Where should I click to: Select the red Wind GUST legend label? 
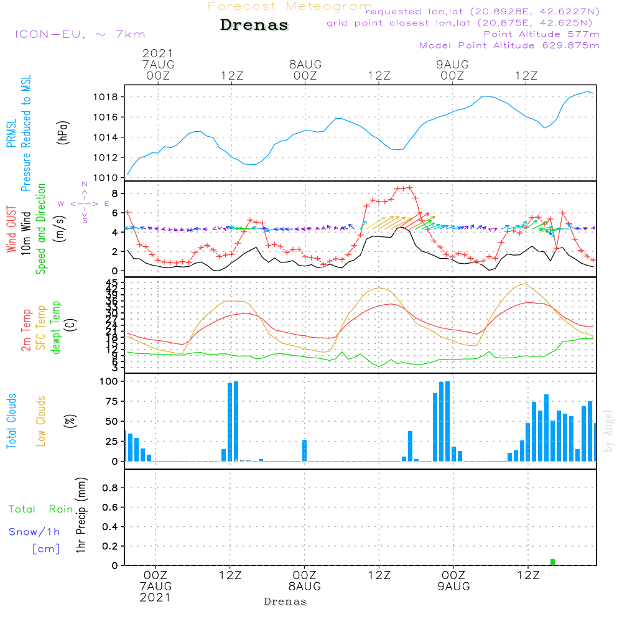pyautogui.click(x=11, y=231)
